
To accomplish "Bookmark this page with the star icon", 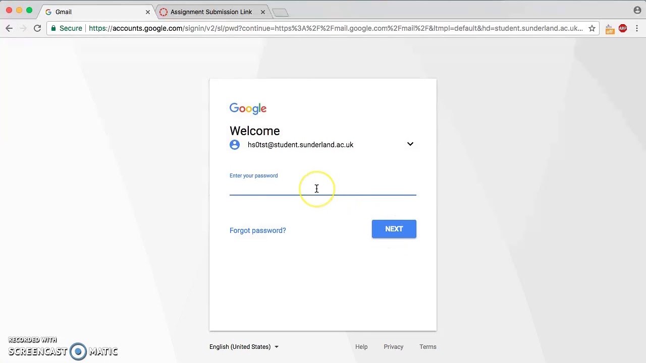I will pos(592,28).
